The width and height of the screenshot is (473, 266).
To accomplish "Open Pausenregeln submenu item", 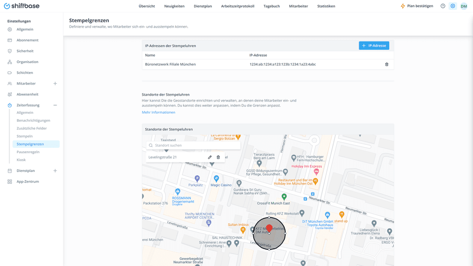I will (28, 152).
